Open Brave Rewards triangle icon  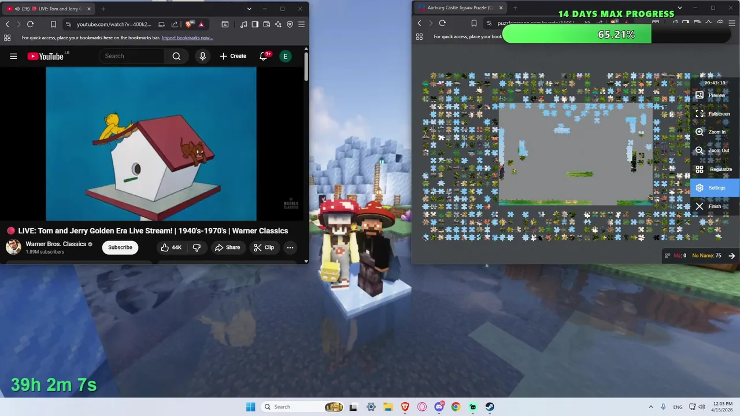pos(201,24)
